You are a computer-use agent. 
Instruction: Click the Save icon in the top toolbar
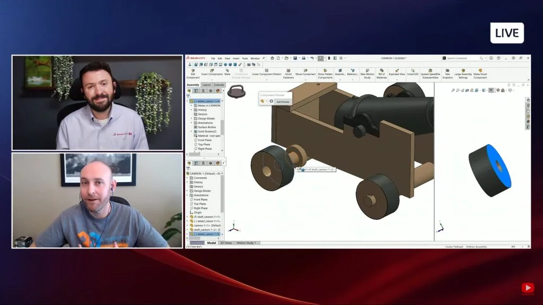click(295, 58)
